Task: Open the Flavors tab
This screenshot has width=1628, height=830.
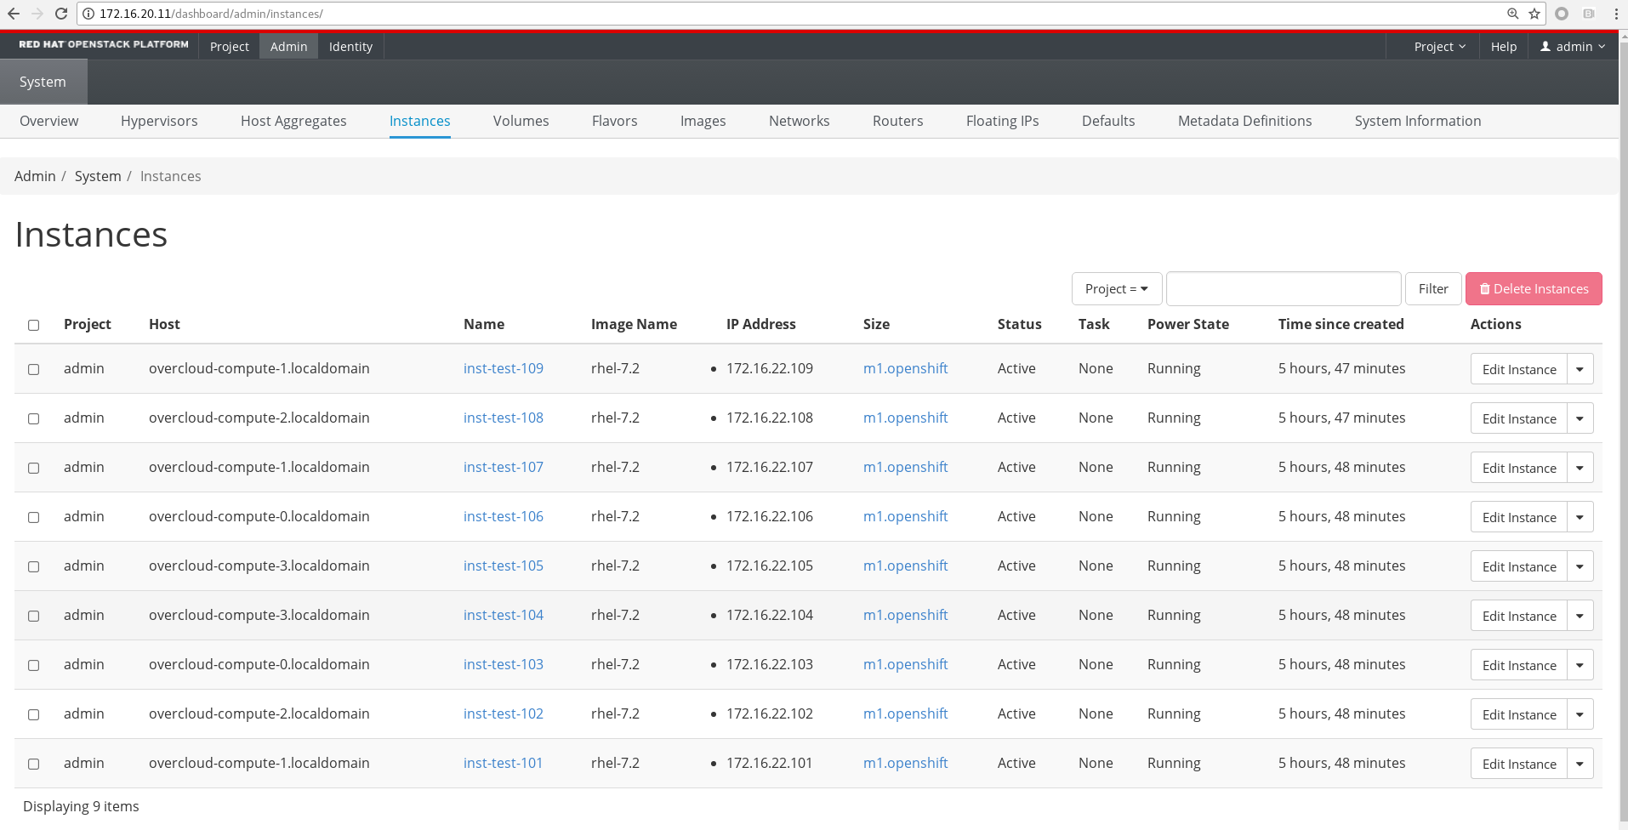Action: coord(615,121)
